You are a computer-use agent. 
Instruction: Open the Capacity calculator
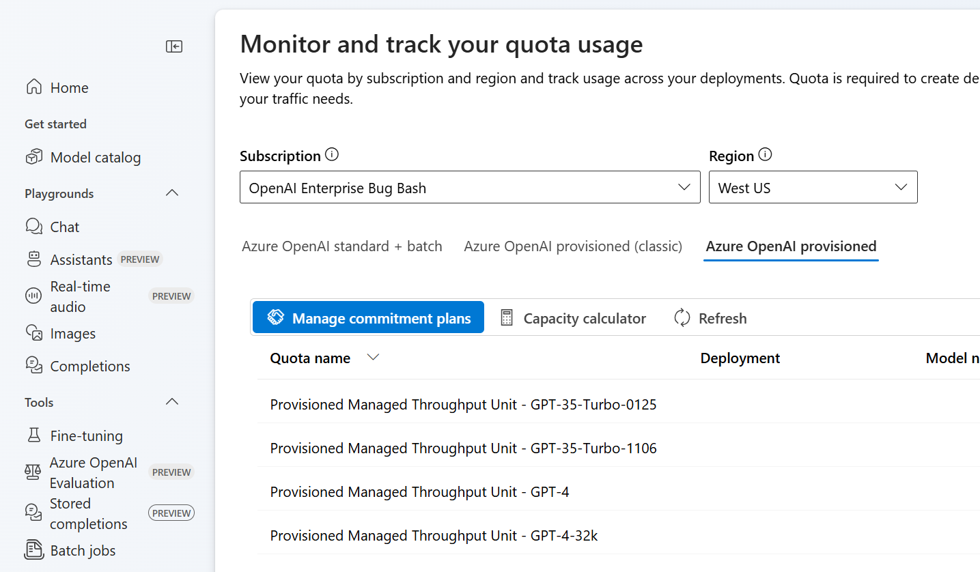[x=573, y=318]
